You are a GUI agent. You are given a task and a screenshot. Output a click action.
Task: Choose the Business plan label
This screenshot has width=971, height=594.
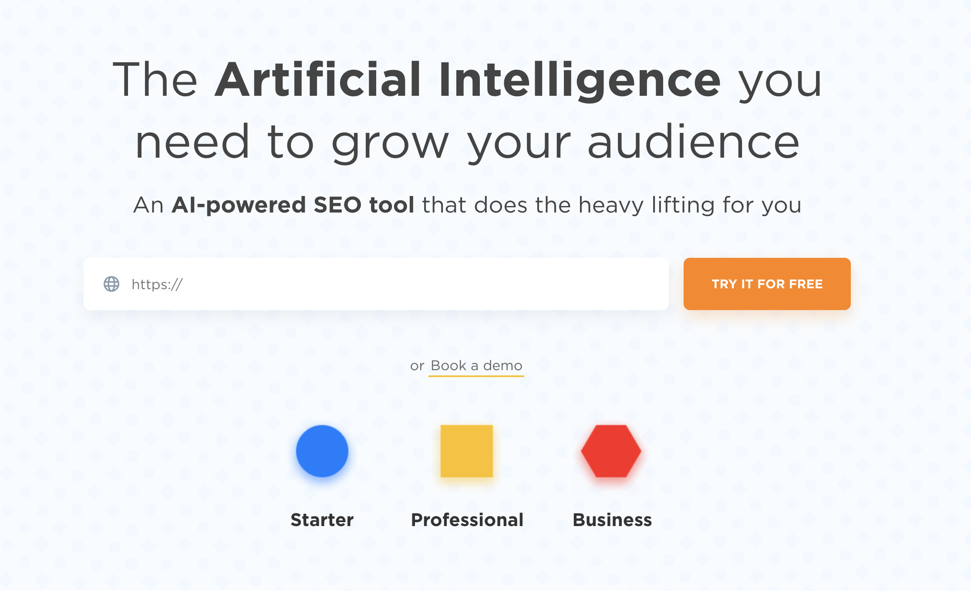(x=612, y=520)
